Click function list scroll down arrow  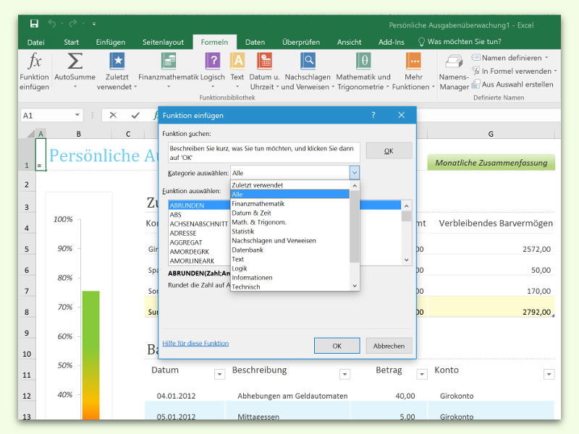tap(406, 260)
